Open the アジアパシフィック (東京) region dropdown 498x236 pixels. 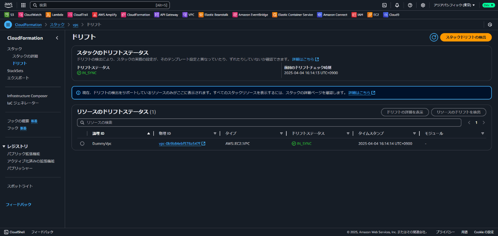pyautogui.click(x=454, y=5)
